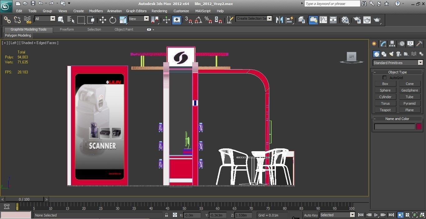The image size is (426, 219).
Task: Click the 'Type a keyword or phrase' search field
Action: [332, 4]
